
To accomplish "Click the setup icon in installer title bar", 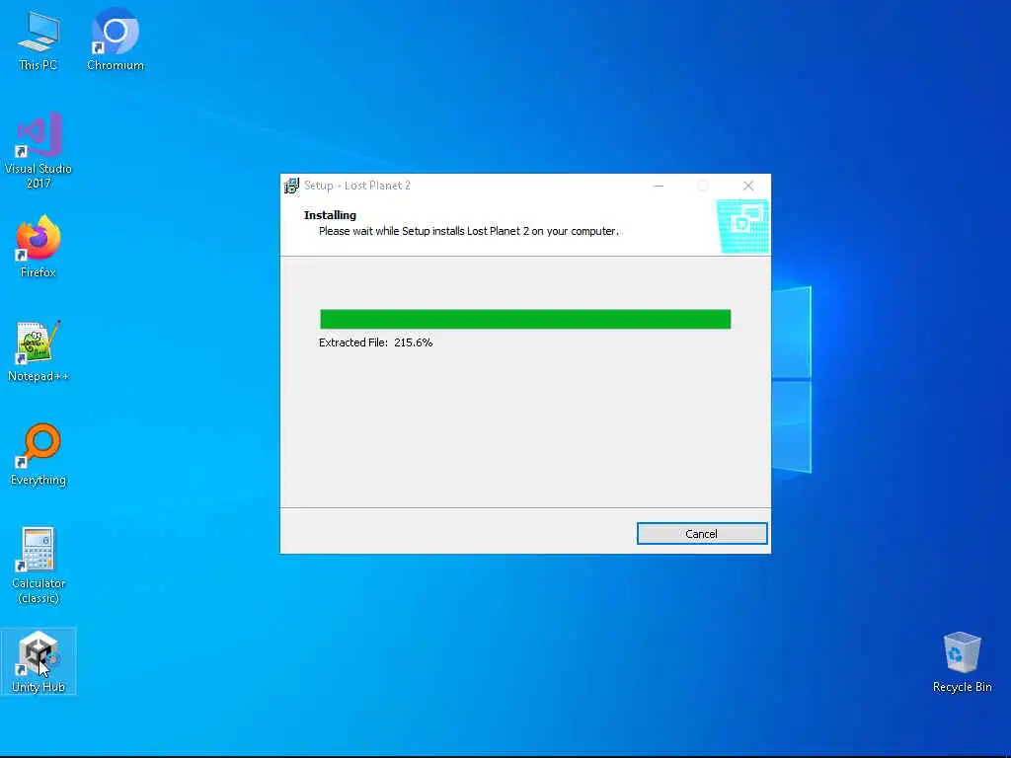I will [x=291, y=186].
